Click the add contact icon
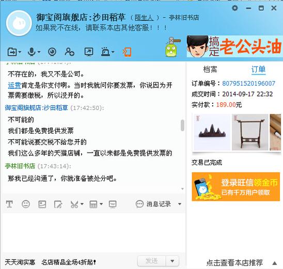This screenshot has width=283, height=269. point(69,52)
